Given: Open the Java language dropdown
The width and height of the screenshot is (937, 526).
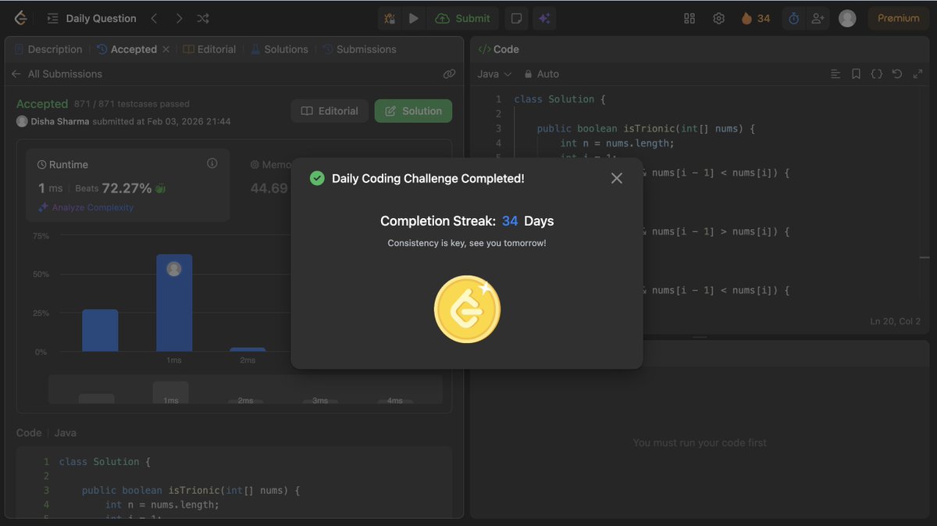Looking at the screenshot, I should coord(494,73).
